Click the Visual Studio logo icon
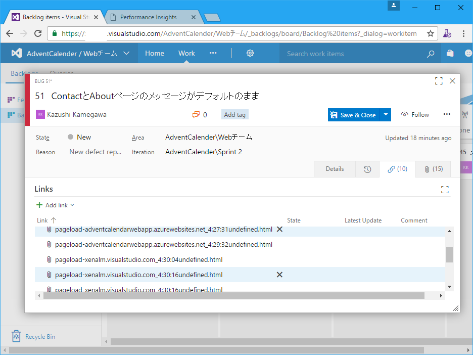Viewport: 473px width, 355px height. (x=17, y=54)
